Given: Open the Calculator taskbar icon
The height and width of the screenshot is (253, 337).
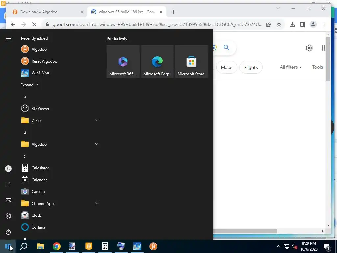Looking at the screenshot, I should pos(105,246).
